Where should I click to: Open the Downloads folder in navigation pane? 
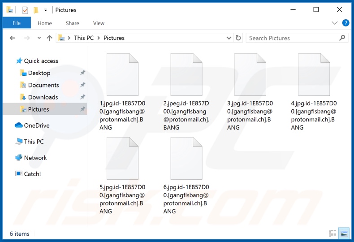click(x=43, y=97)
